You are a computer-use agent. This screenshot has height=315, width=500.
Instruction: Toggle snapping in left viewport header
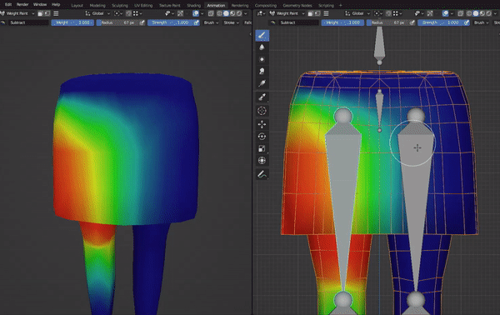[x=129, y=13]
